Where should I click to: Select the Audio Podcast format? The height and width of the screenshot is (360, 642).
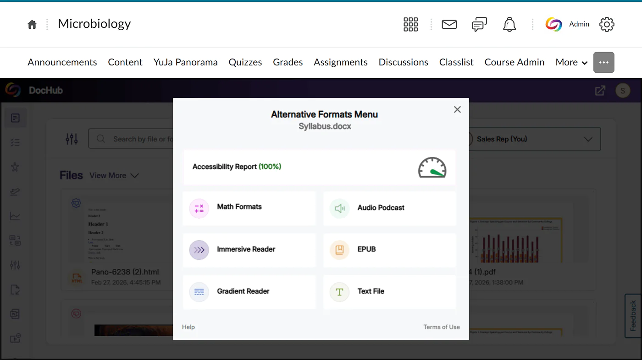[x=389, y=208]
